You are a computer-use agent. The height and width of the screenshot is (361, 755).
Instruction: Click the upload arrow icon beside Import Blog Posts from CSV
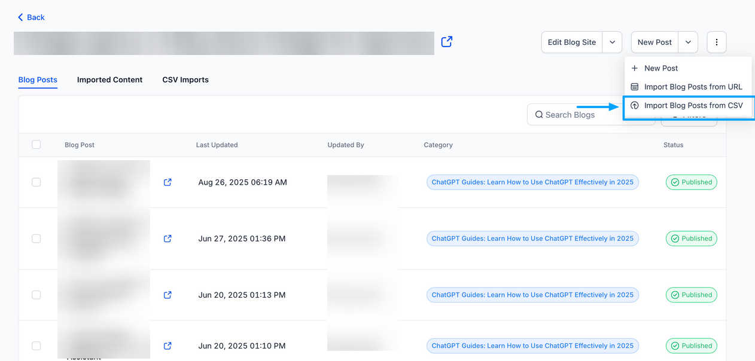point(636,105)
